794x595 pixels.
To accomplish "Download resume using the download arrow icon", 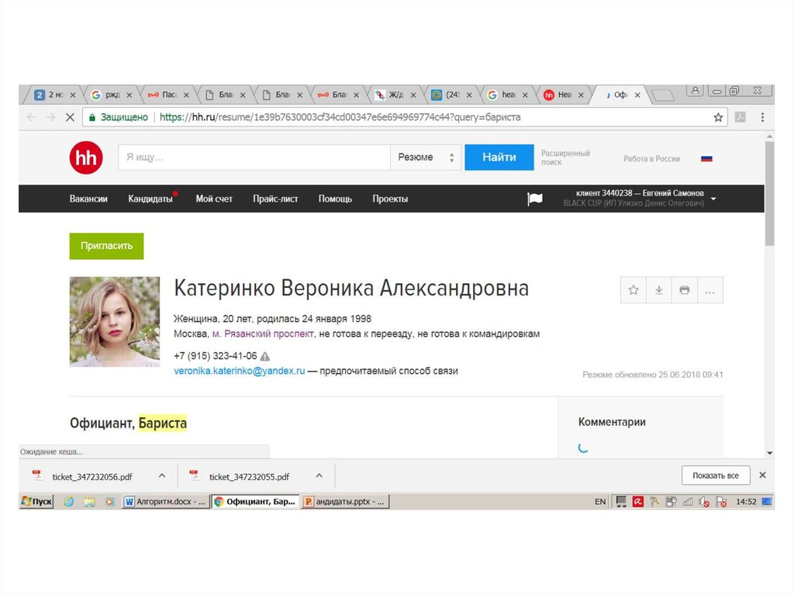I will coord(658,290).
